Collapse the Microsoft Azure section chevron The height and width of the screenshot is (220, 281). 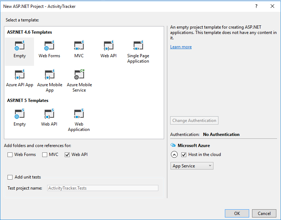(x=174, y=155)
